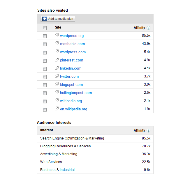The height and width of the screenshot is (182, 190).
Task: Check the wordpress.org row checkbox
Action: coord(45,36)
